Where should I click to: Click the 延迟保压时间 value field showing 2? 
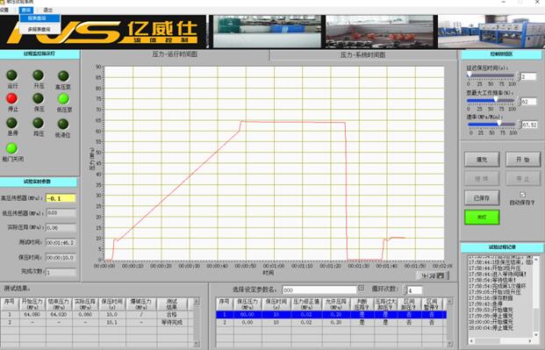point(528,76)
